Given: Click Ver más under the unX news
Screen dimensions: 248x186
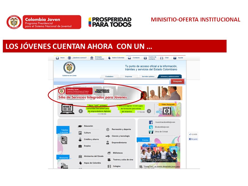Looking at the screenshot, I should pyautogui.click(x=104, y=114).
